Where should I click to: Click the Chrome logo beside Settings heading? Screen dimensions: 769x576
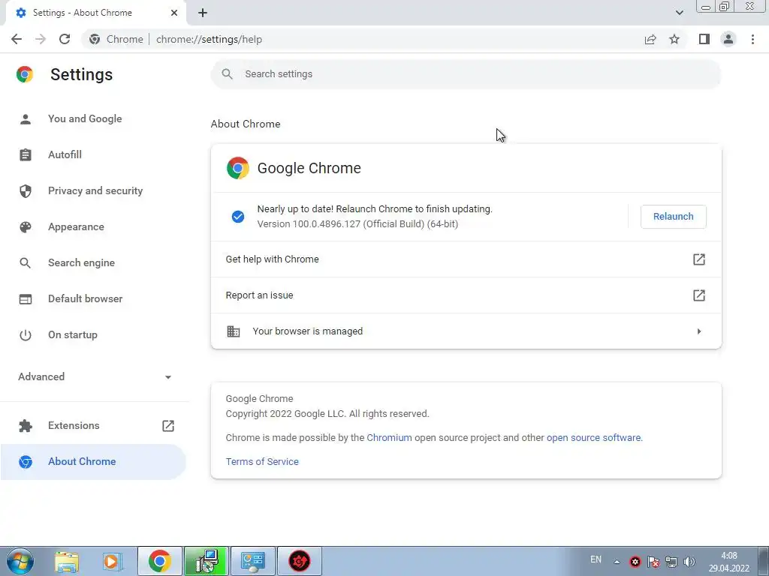click(x=25, y=74)
